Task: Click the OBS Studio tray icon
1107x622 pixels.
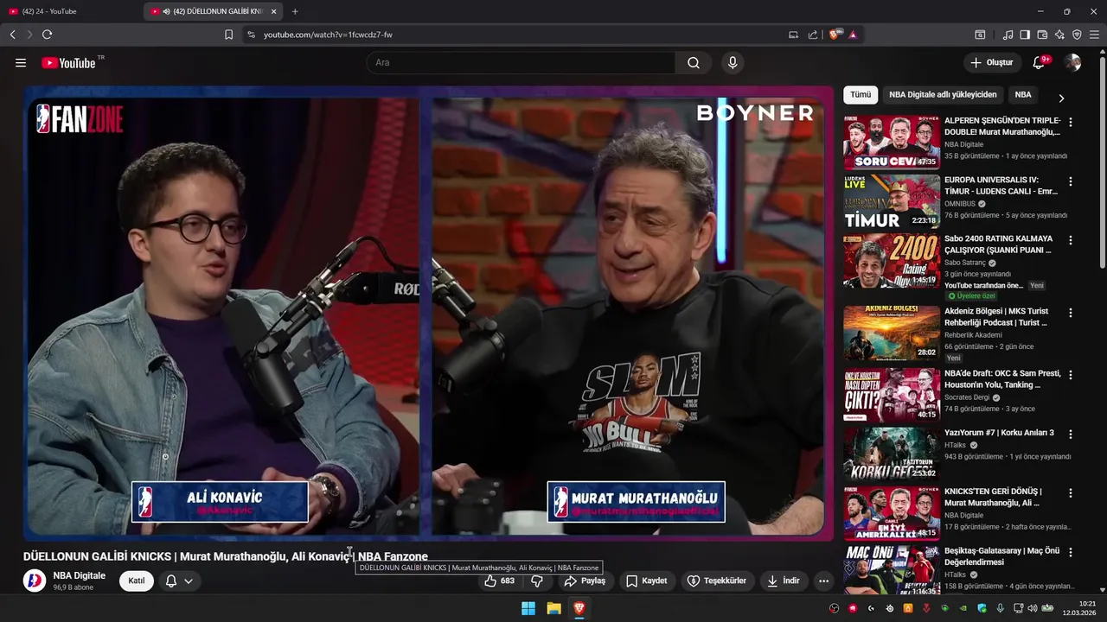Action: [x=834, y=608]
